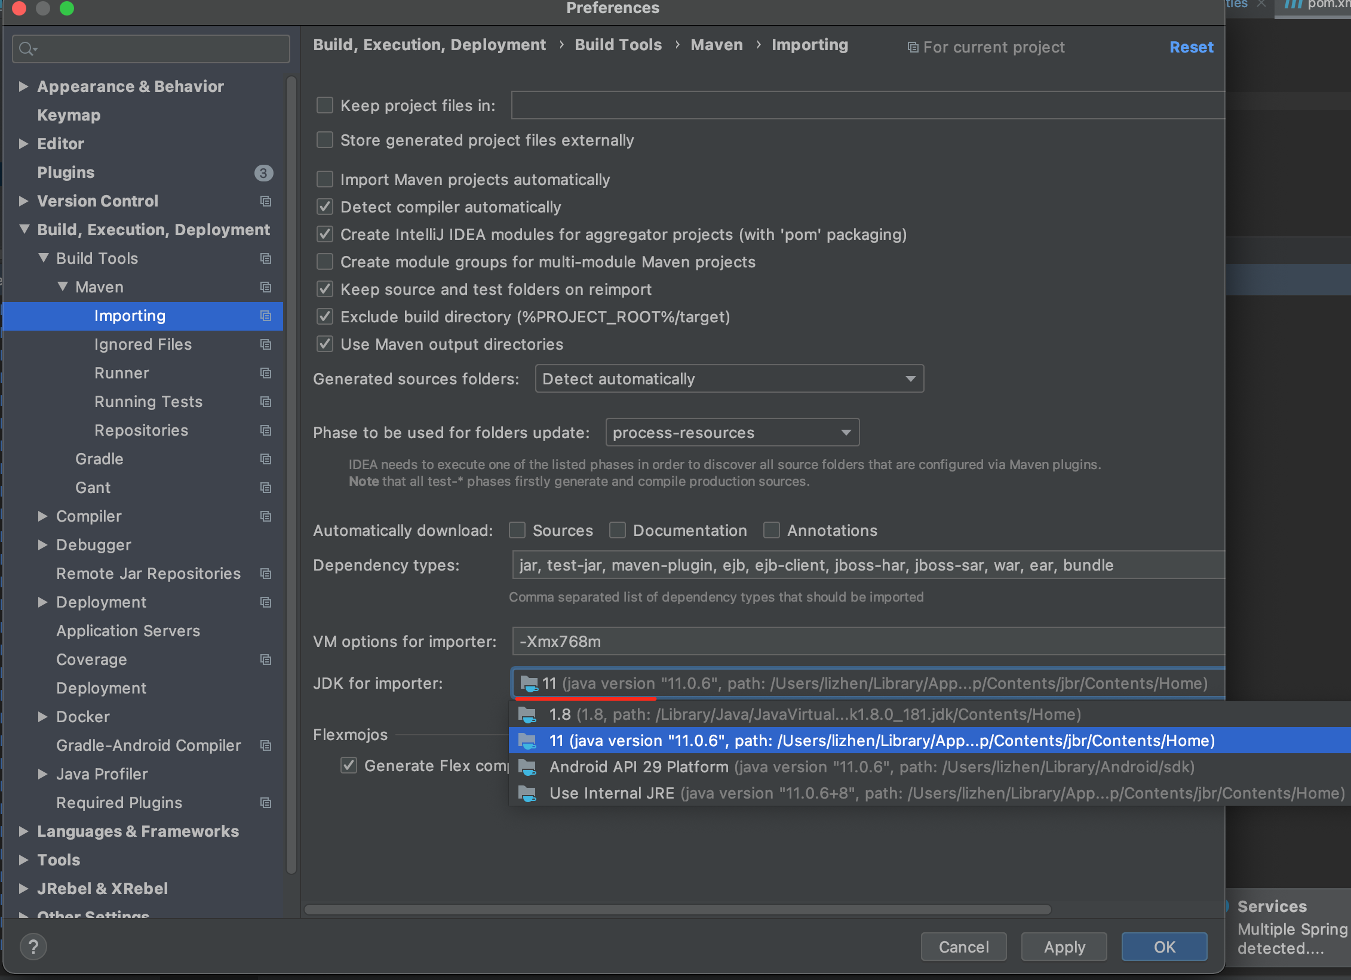Click the help question mark icon
Screen dimensions: 1351x980
tap(33, 947)
